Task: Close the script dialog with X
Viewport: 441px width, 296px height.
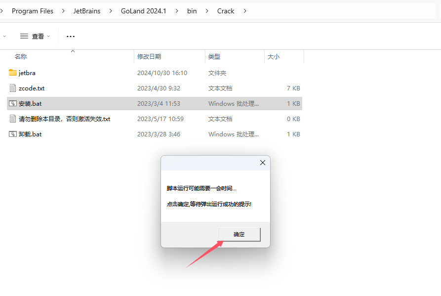Action: [263, 163]
